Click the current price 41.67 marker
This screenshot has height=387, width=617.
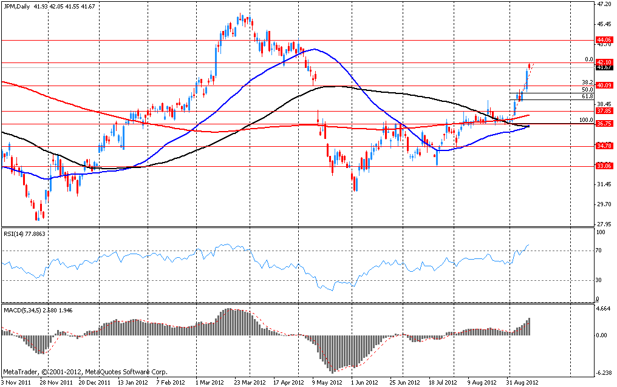(x=603, y=68)
